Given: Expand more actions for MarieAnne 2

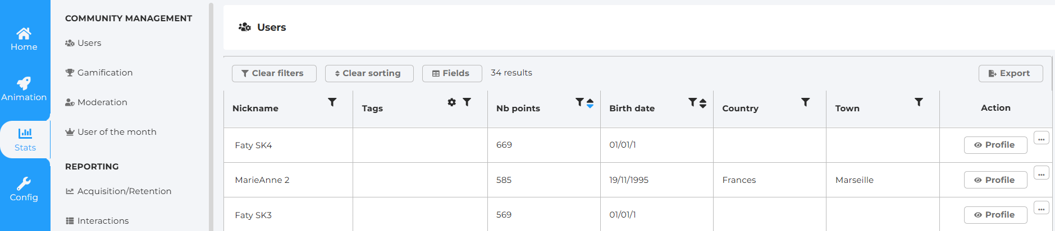Looking at the screenshot, I should coord(1042,174).
